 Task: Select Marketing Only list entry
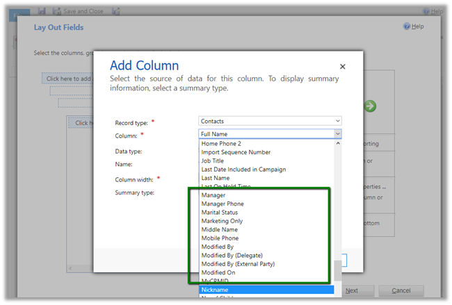tap(222, 221)
